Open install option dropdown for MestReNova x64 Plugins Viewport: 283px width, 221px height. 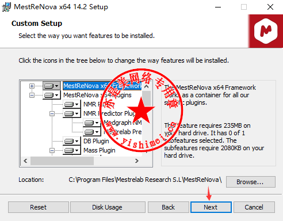51,95
